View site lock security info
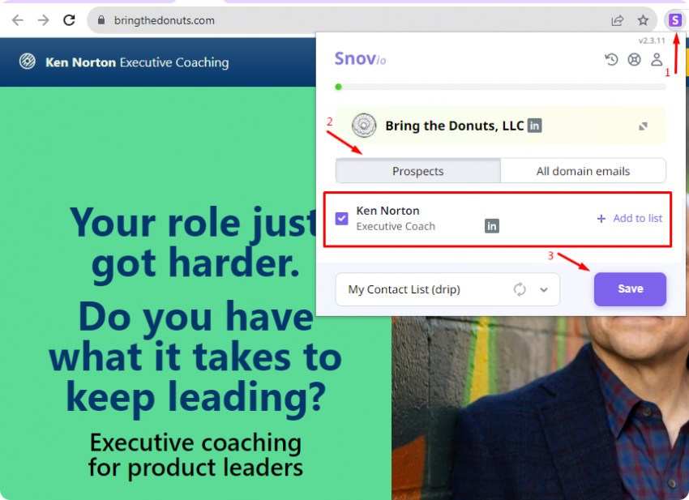This screenshot has height=500, width=689. click(101, 20)
